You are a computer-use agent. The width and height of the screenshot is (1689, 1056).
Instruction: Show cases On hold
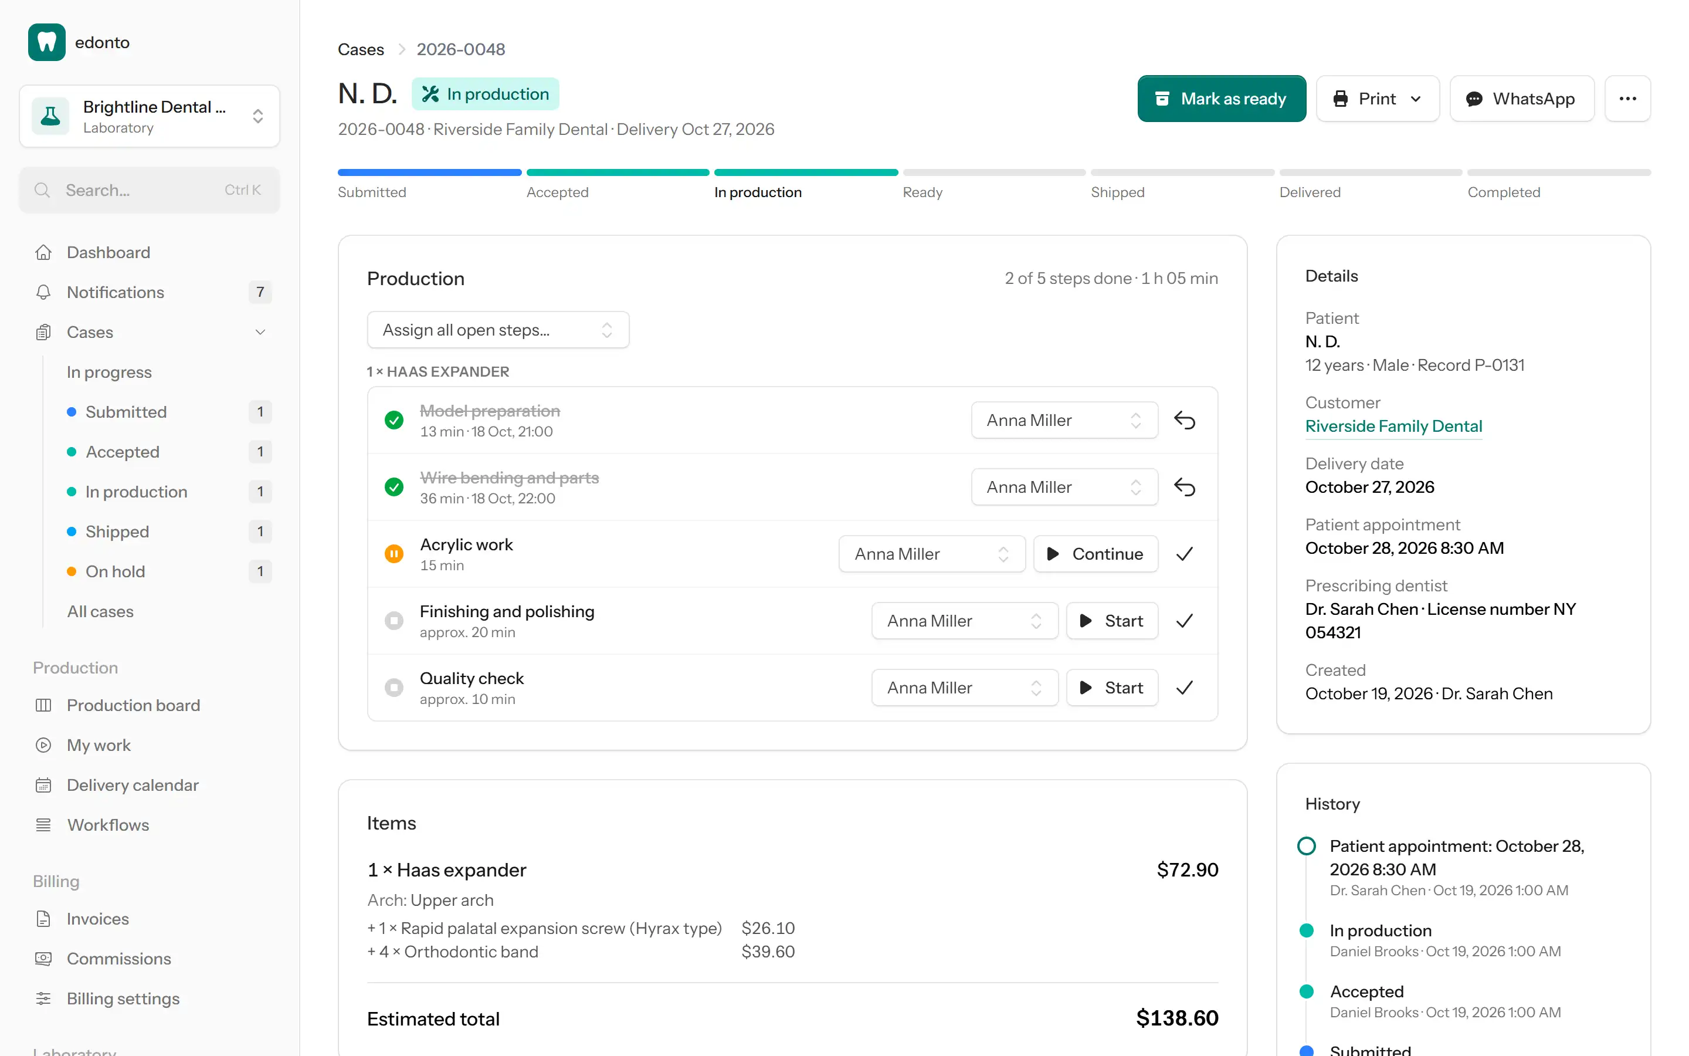pos(168,571)
